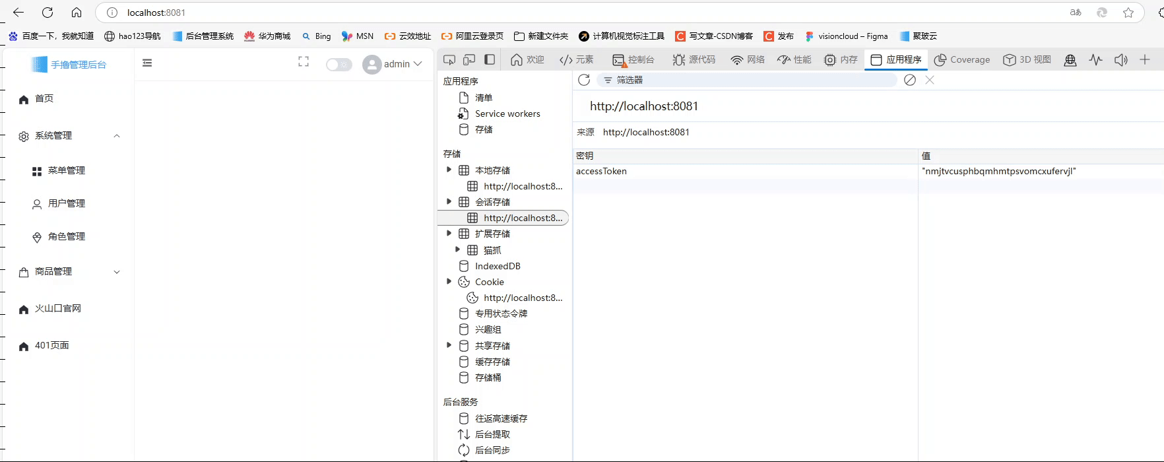Open 火山口官网 in the sidebar
Screen dimensions: 1164x462
tap(68, 308)
